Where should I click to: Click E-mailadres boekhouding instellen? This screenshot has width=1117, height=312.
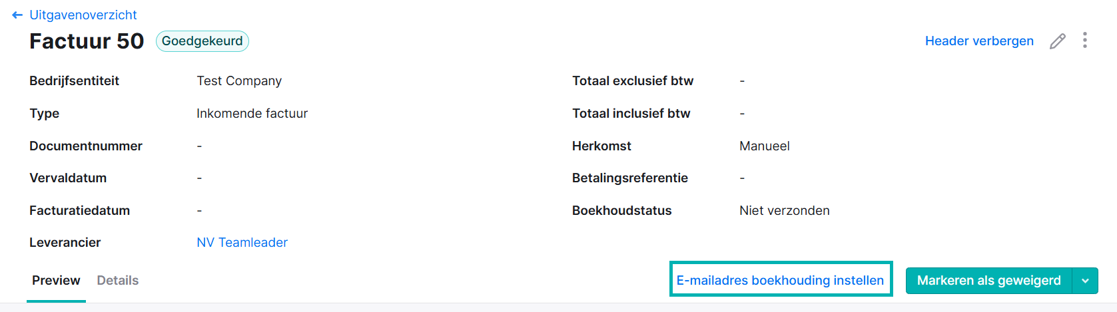click(781, 279)
